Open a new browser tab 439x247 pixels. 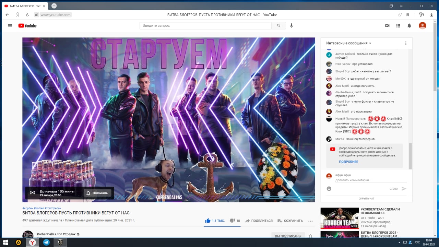pos(54,6)
